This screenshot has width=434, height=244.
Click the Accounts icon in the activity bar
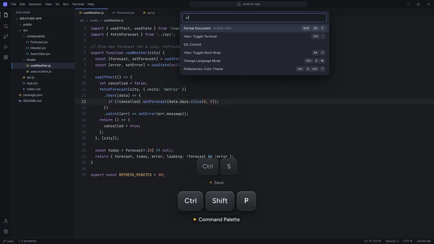tap(6, 221)
